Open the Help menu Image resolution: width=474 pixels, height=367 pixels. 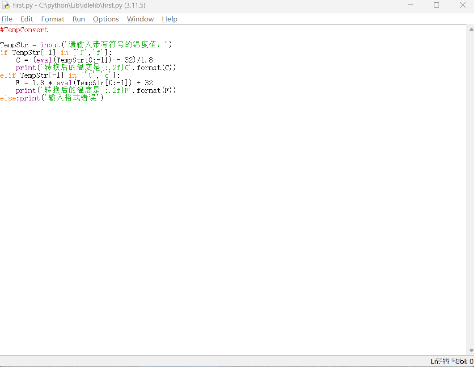(x=169, y=19)
